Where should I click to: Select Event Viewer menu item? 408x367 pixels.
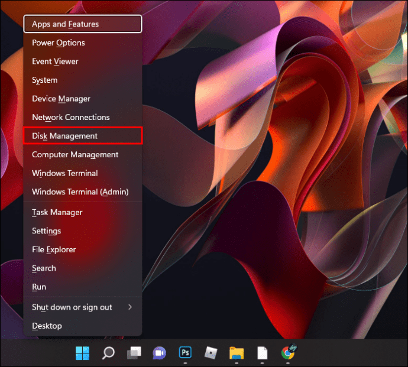[83, 61]
